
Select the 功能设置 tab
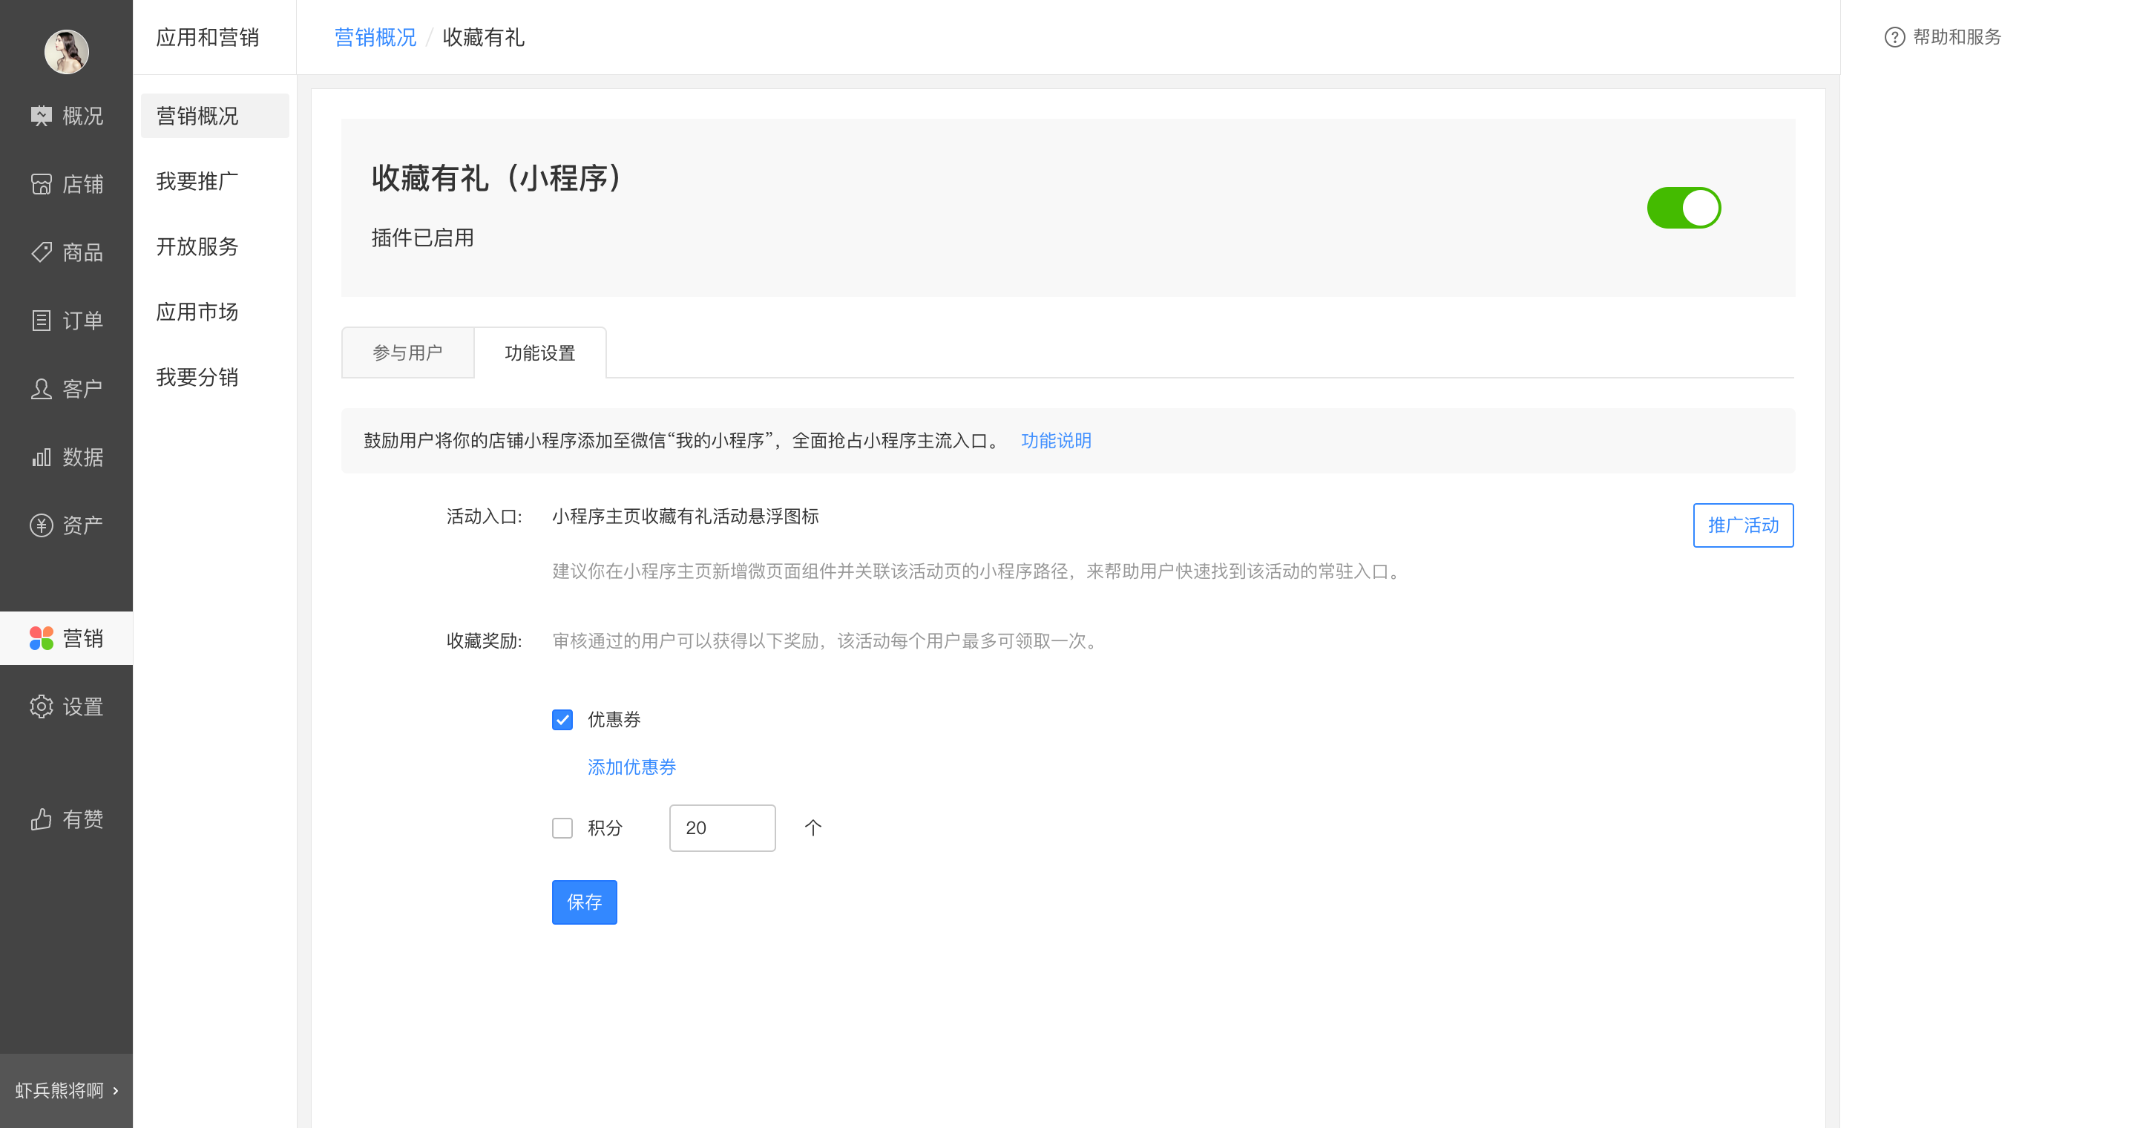[540, 352]
